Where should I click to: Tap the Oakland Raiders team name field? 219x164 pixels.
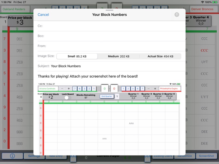pyautogui.click(x=15, y=9)
